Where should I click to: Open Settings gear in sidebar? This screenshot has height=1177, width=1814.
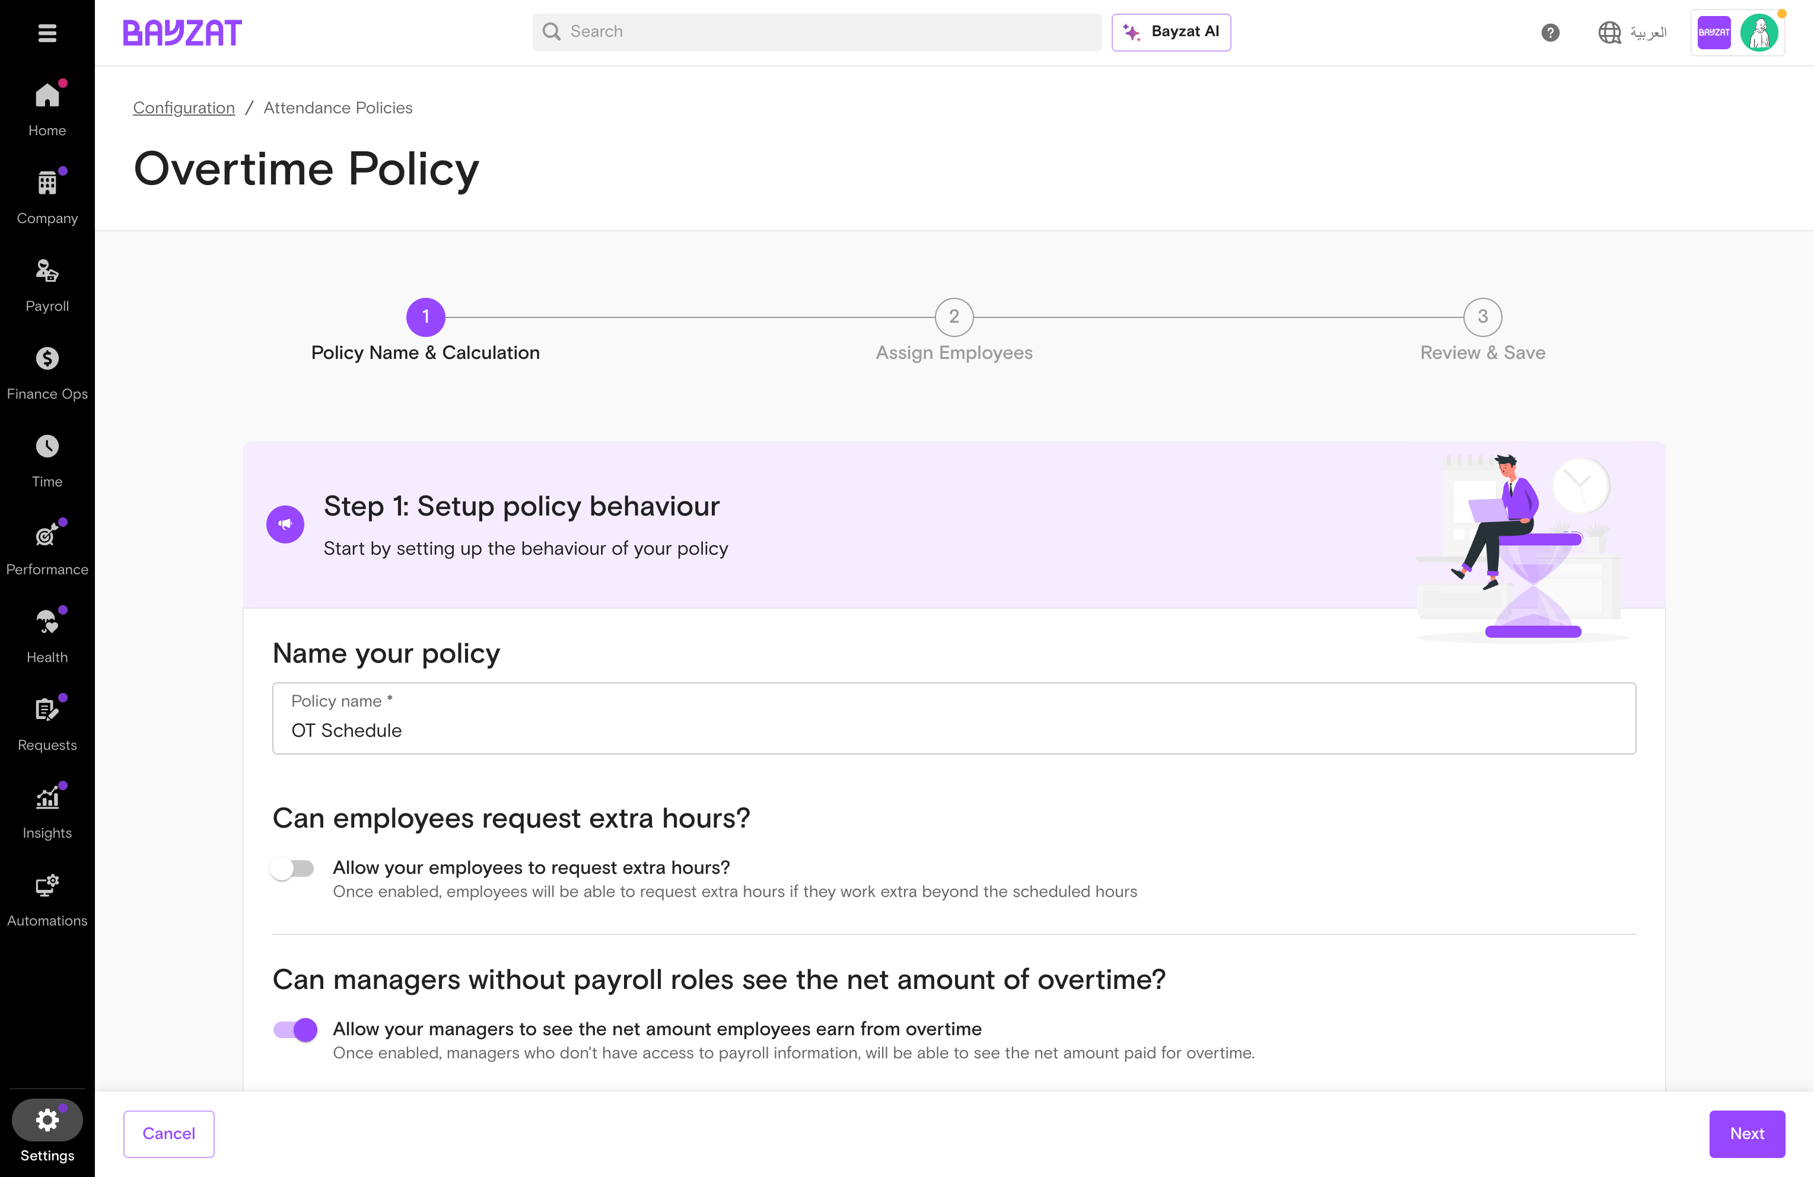pyautogui.click(x=47, y=1121)
